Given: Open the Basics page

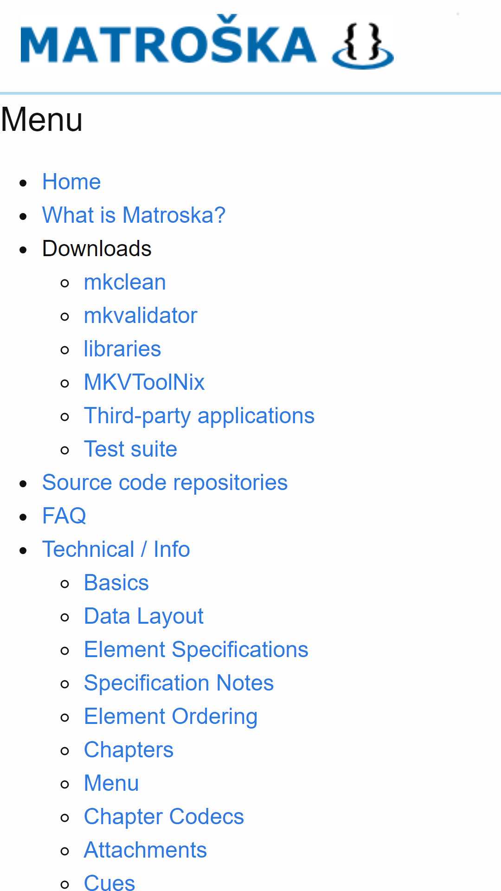Looking at the screenshot, I should [x=116, y=583].
